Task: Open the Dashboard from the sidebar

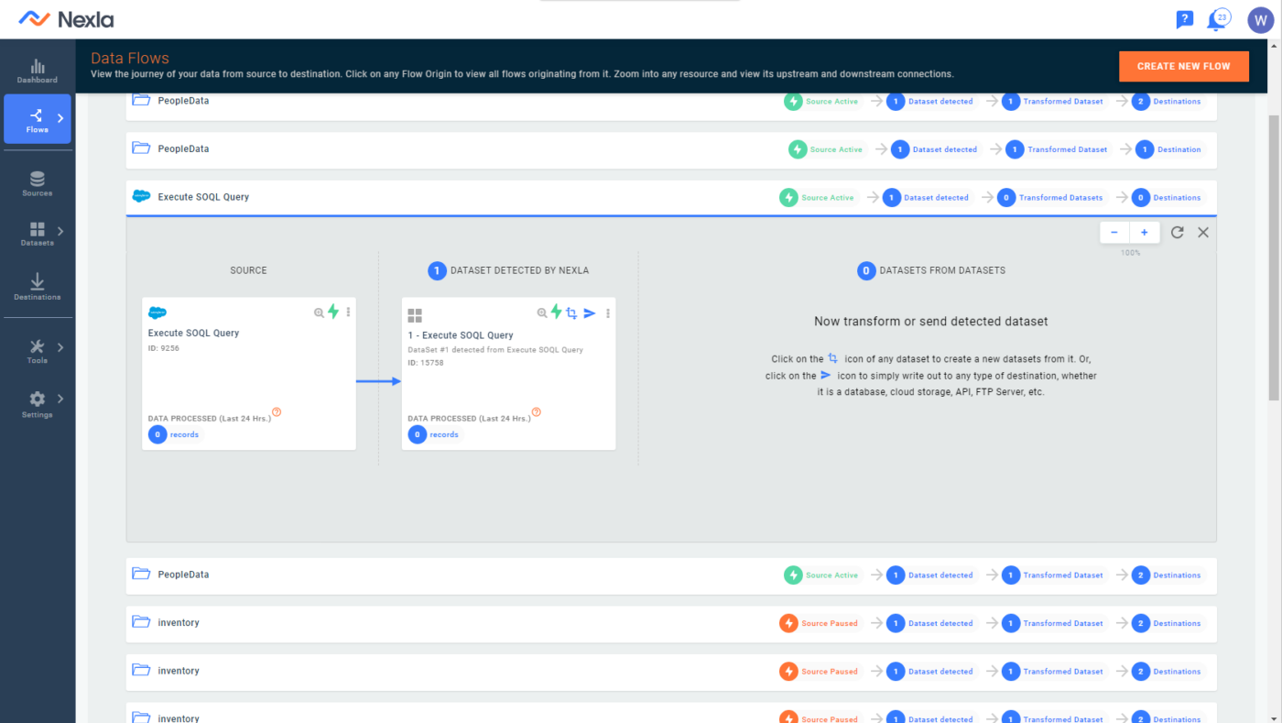Action: 37,70
